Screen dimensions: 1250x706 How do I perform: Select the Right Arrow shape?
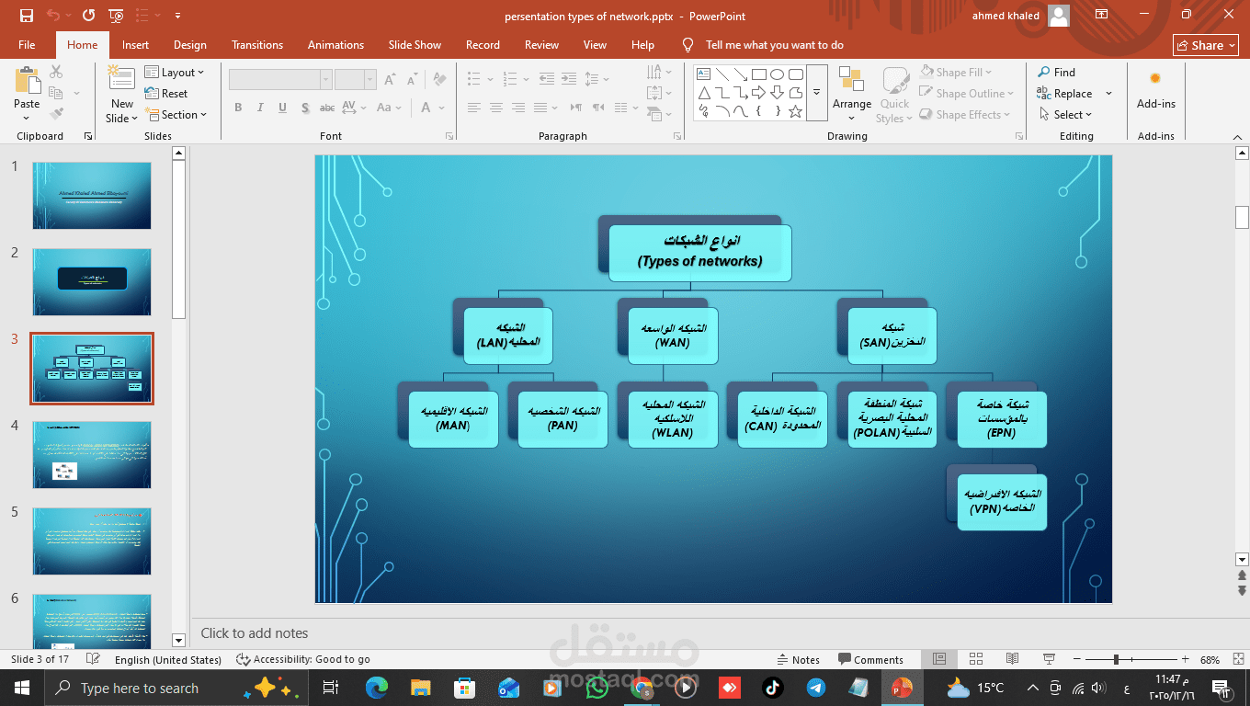pos(759,93)
